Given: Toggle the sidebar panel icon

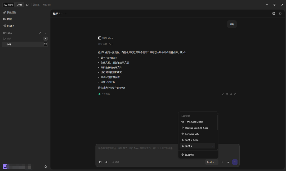Looking at the screenshot, I should (27, 5).
